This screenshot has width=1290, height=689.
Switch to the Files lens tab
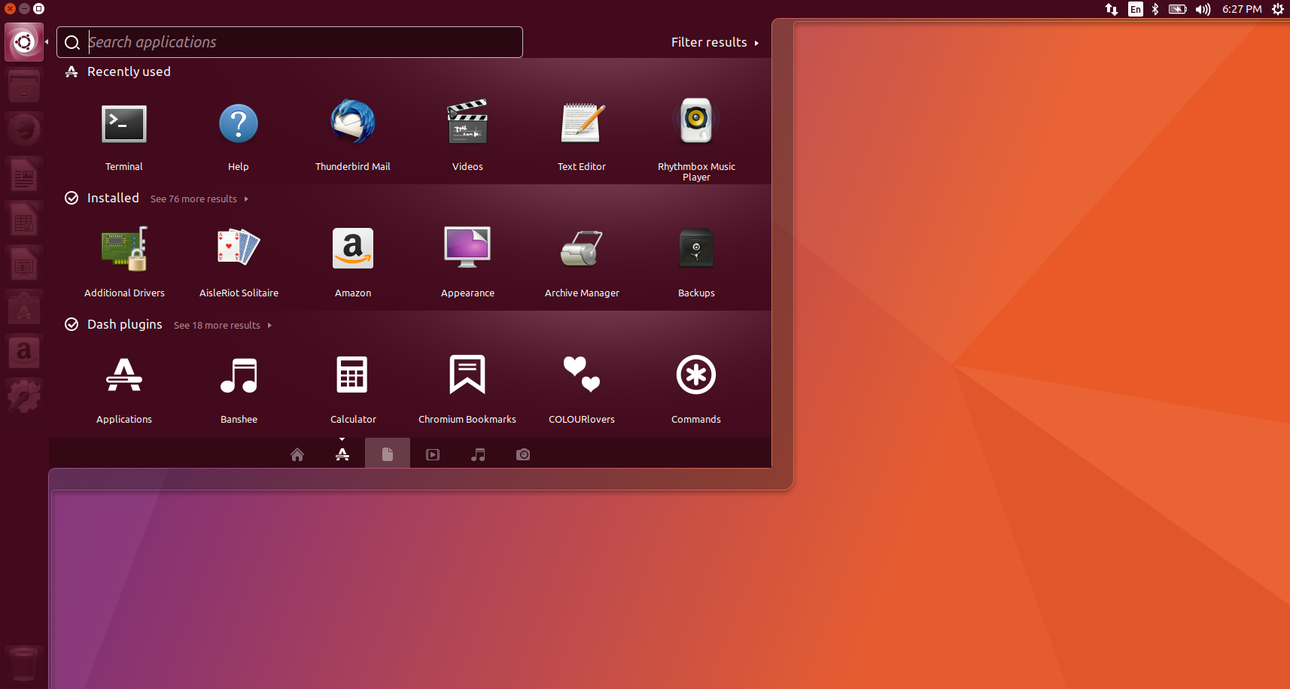[388, 454]
